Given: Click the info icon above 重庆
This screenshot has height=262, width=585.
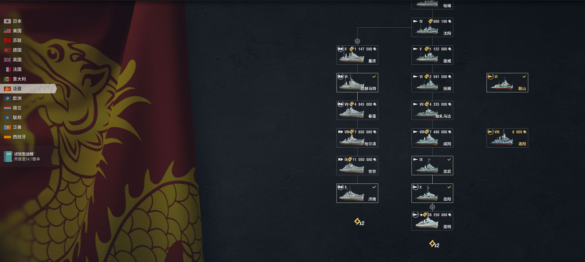Looking at the screenshot, I should click(x=357, y=41).
